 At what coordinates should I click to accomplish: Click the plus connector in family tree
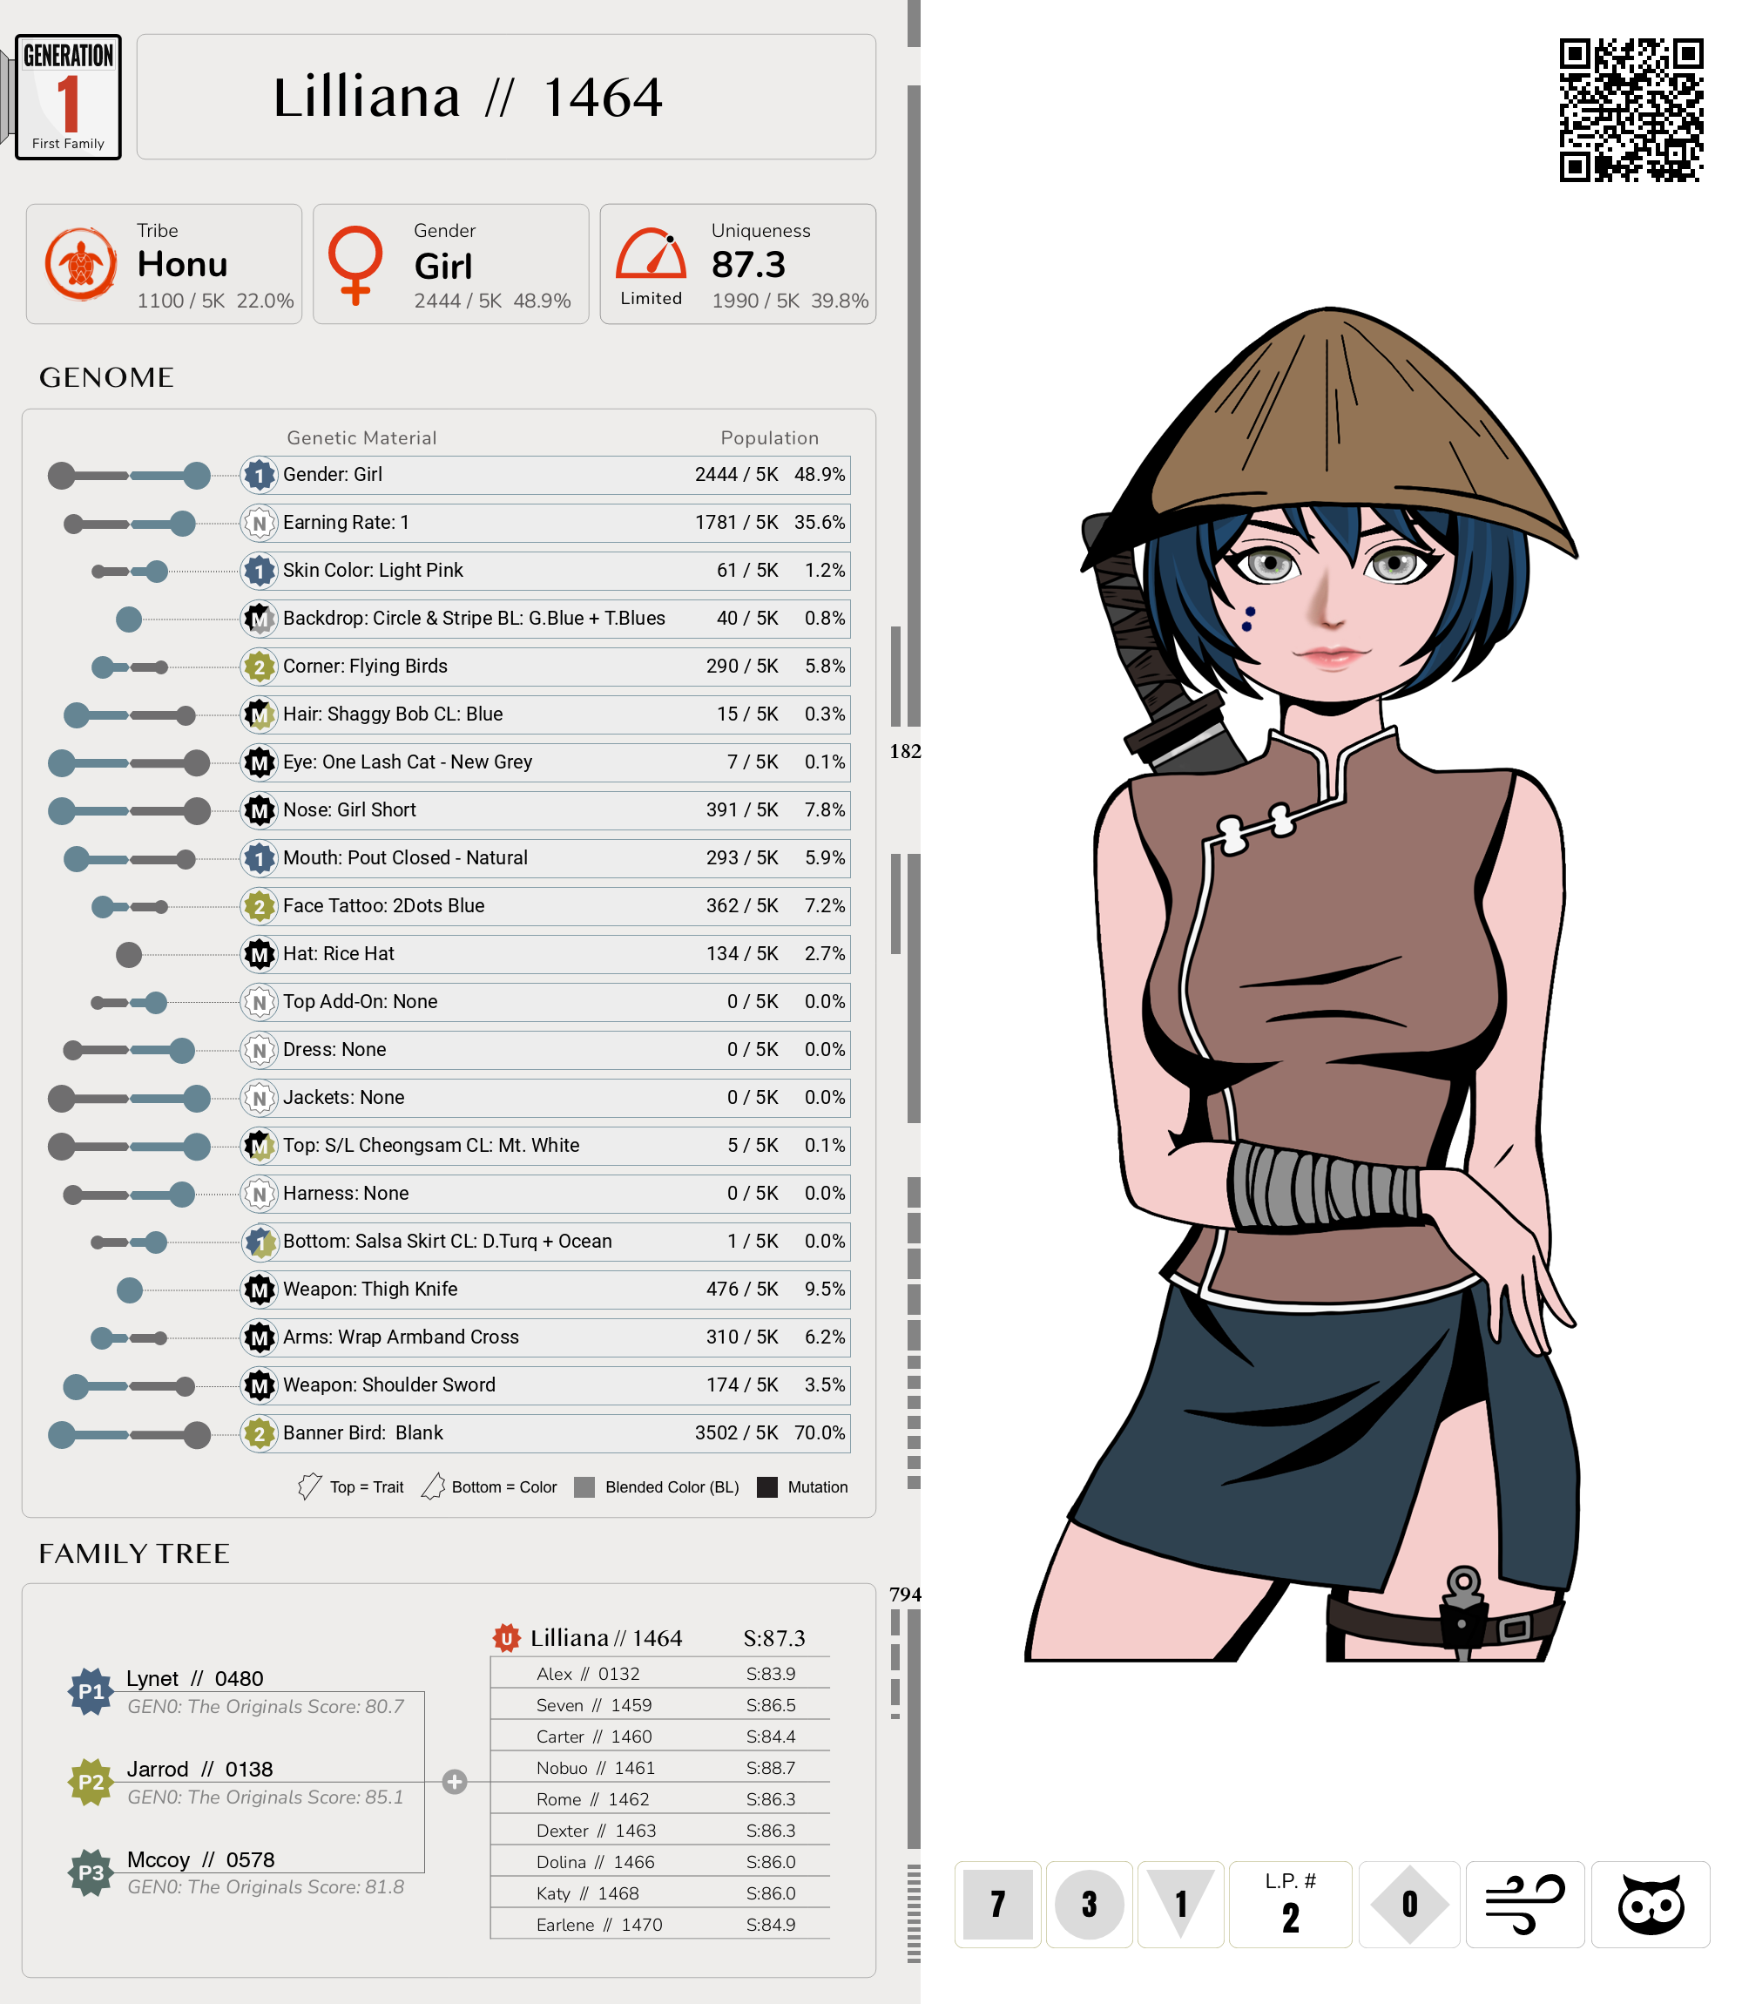454,1781
